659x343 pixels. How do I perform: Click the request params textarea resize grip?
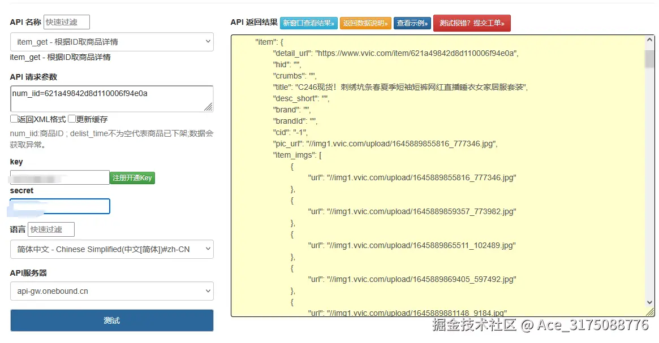209,107
